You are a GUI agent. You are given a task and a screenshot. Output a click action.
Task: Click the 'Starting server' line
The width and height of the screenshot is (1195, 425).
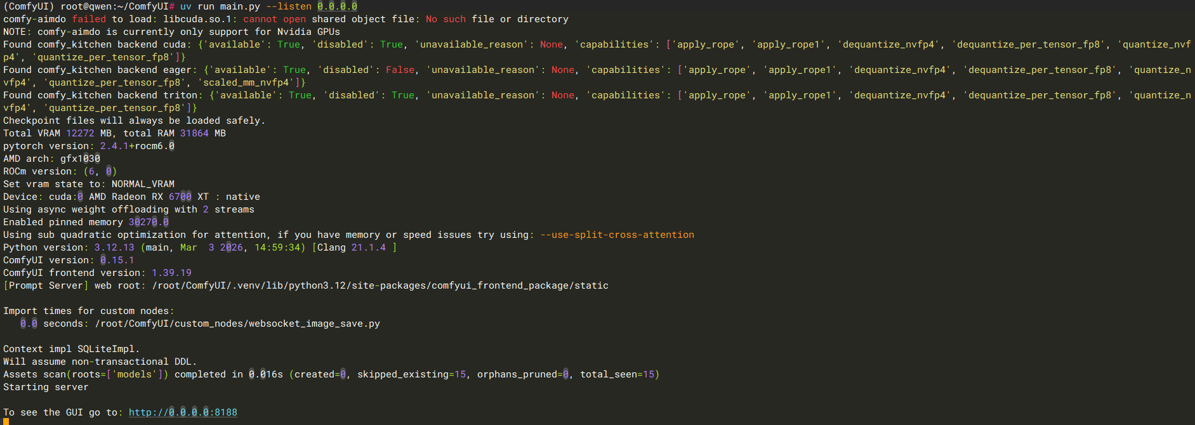[46, 387]
